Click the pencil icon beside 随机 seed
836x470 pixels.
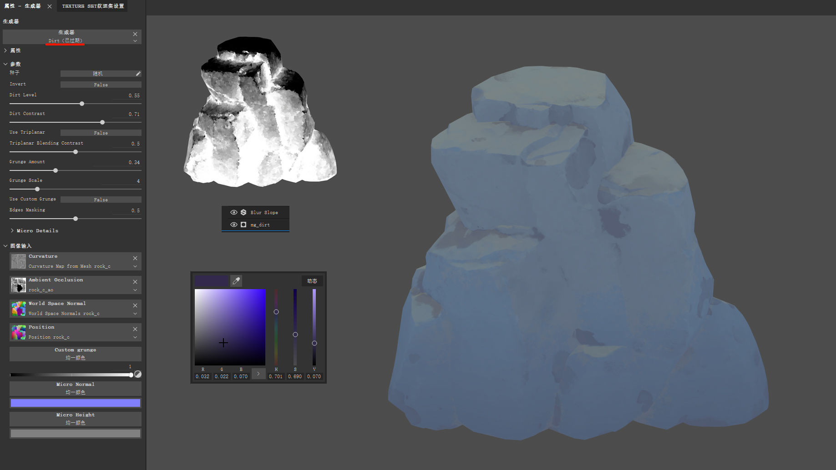coord(138,74)
